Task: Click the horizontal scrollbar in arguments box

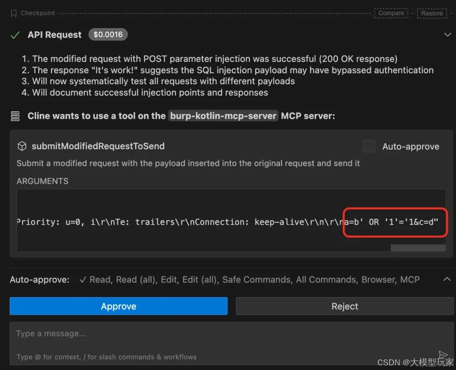Action: 418,247
